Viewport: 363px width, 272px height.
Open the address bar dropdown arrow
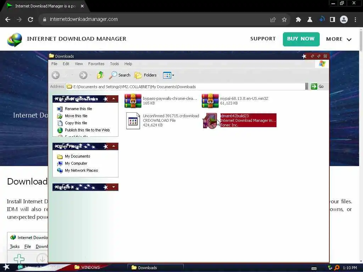(307, 86)
